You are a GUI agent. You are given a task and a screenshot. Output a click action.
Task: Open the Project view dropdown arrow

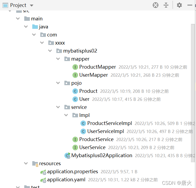click(32, 6)
